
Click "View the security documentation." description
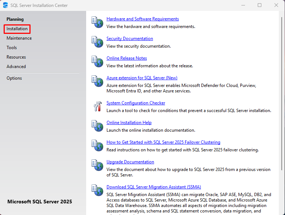click(139, 46)
